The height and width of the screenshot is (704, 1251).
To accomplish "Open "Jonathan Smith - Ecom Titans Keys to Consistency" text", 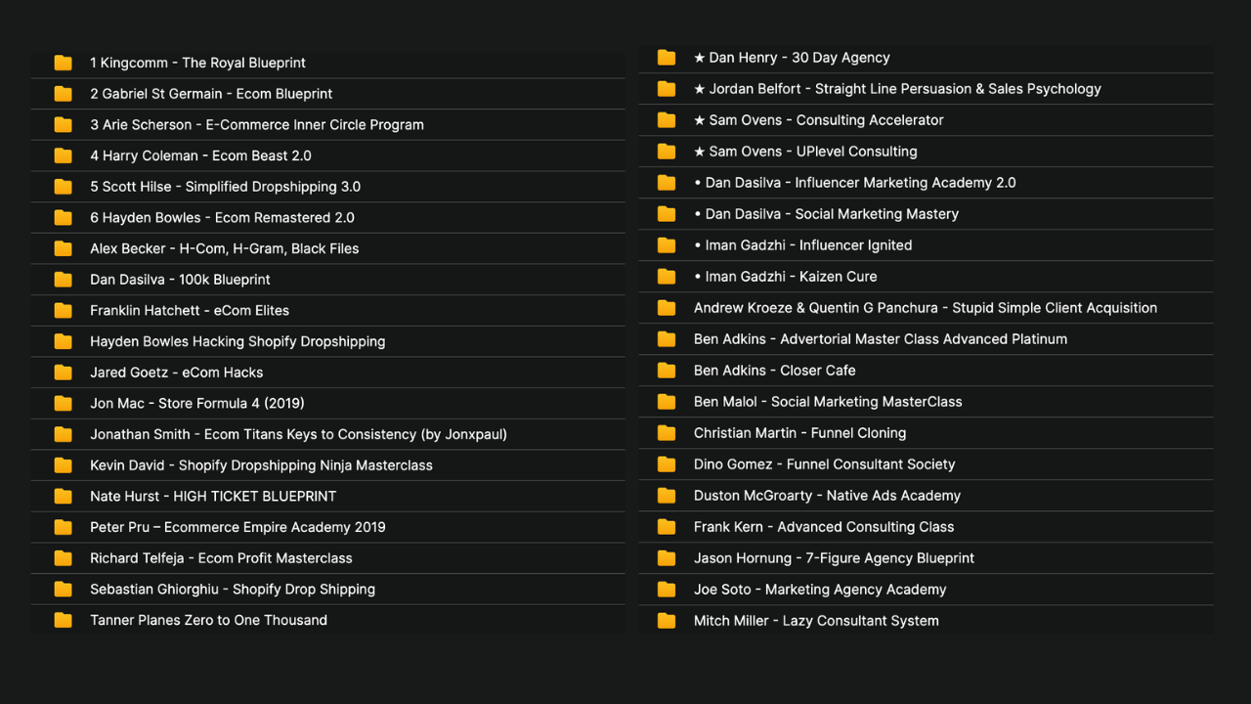I will click(253, 434).
